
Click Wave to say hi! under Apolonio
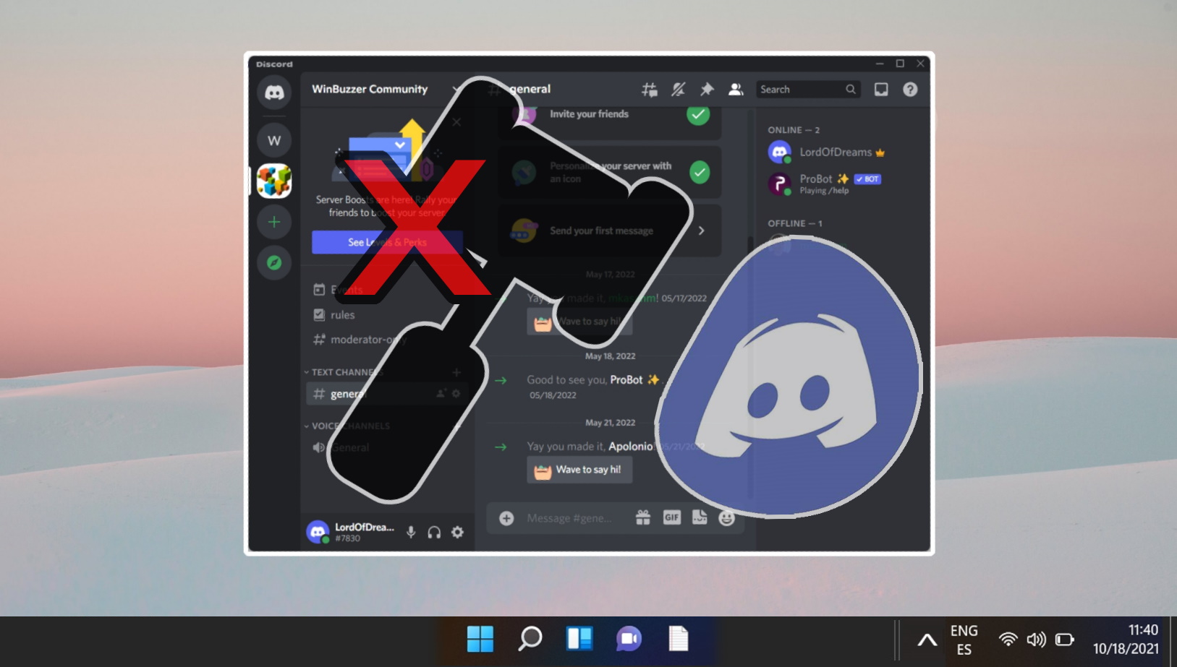579,470
